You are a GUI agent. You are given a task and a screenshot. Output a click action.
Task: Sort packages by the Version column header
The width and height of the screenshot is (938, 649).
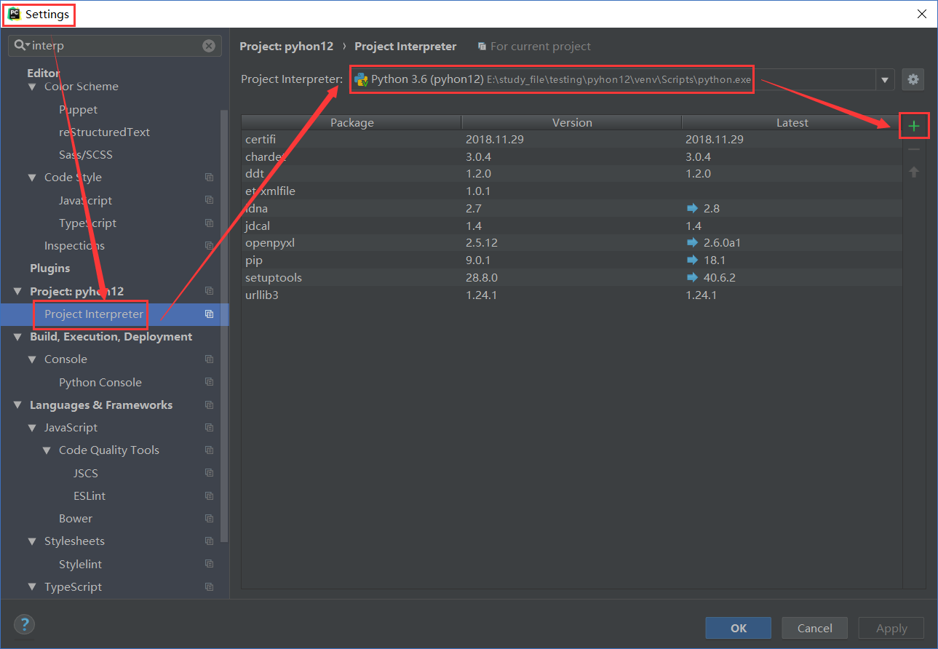pyautogui.click(x=571, y=122)
